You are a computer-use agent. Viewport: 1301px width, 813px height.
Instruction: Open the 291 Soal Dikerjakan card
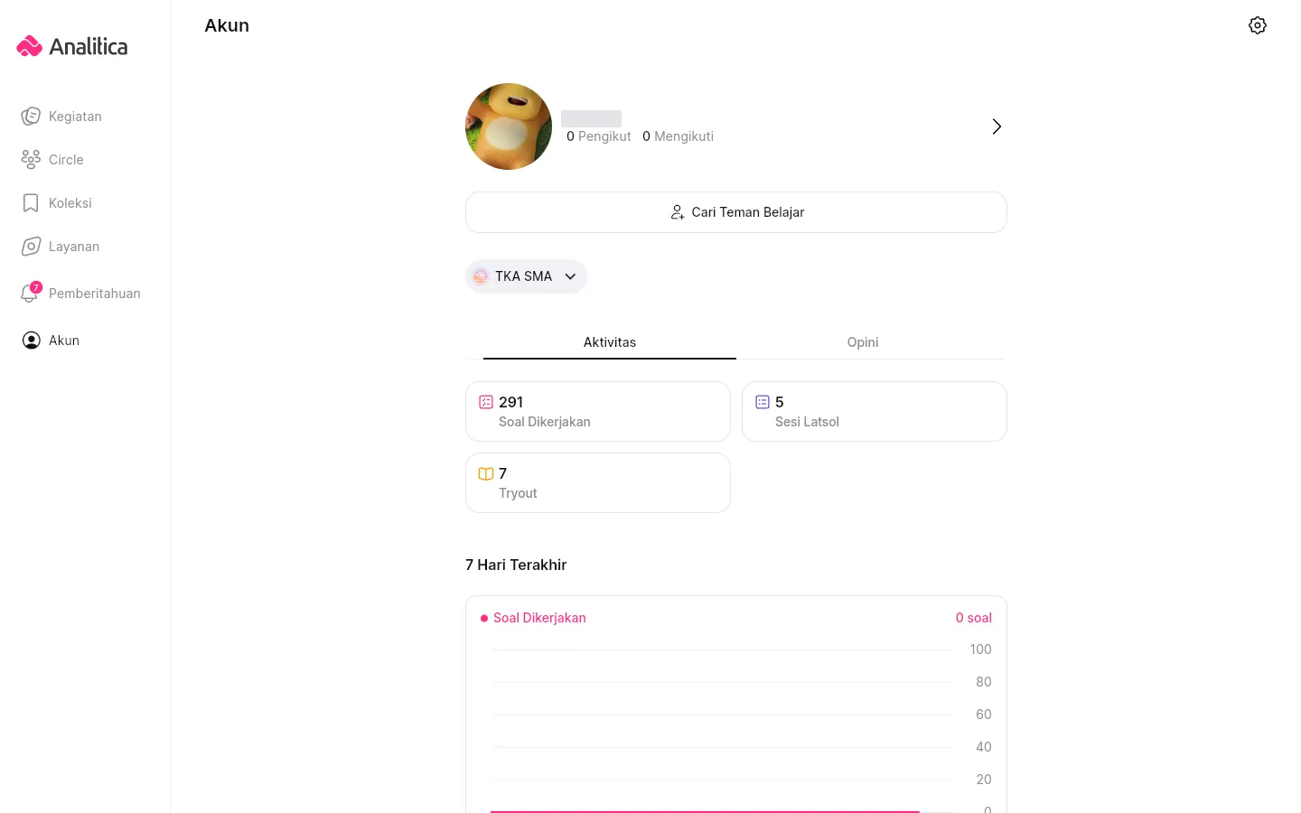pyautogui.click(x=598, y=412)
